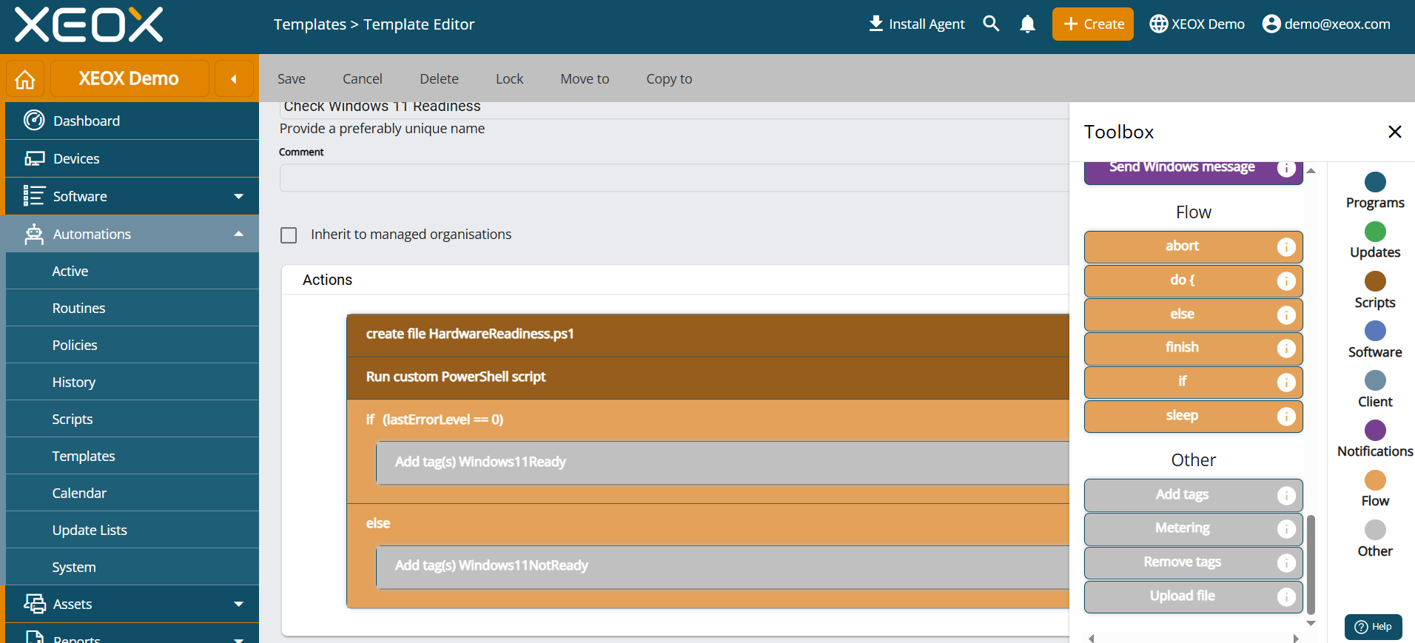Image resolution: width=1415 pixels, height=643 pixels.
Task: Click the Delete toolbar button
Action: pyautogui.click(x=439, y=78)
